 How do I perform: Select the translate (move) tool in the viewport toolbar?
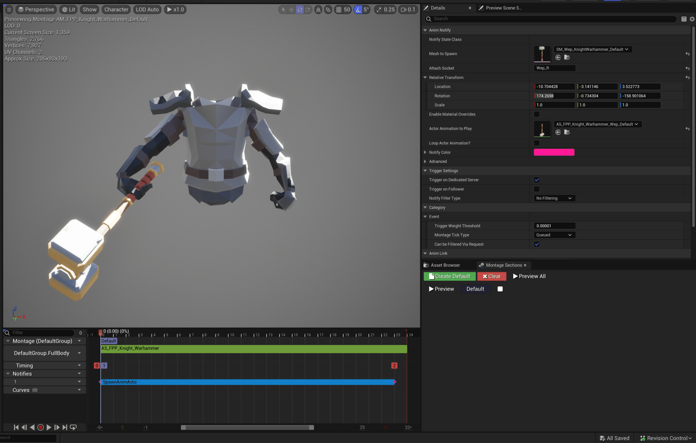click(x=291, y=9)
